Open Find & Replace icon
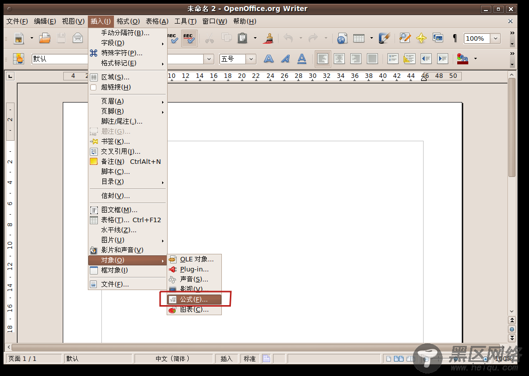Image resolution: width=529 pixels, height=376 pixels. [x=405, y=38]
